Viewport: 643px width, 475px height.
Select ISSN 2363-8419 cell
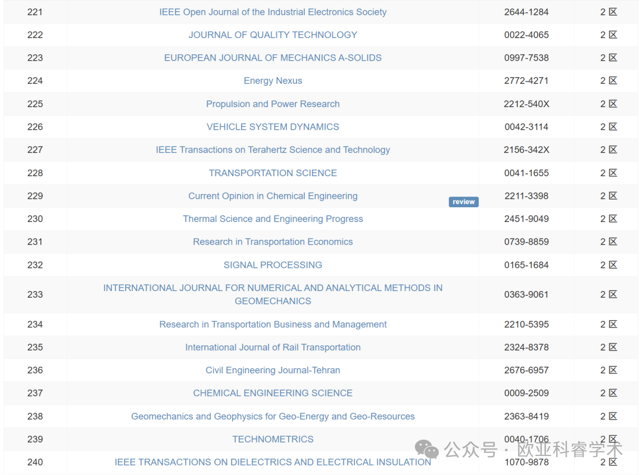click(526, 416)
